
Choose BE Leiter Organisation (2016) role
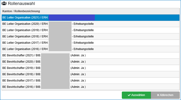click(90, 49)
